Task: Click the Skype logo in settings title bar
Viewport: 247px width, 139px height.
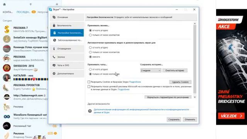Action: pyautogui.click(x=51, y=9)
